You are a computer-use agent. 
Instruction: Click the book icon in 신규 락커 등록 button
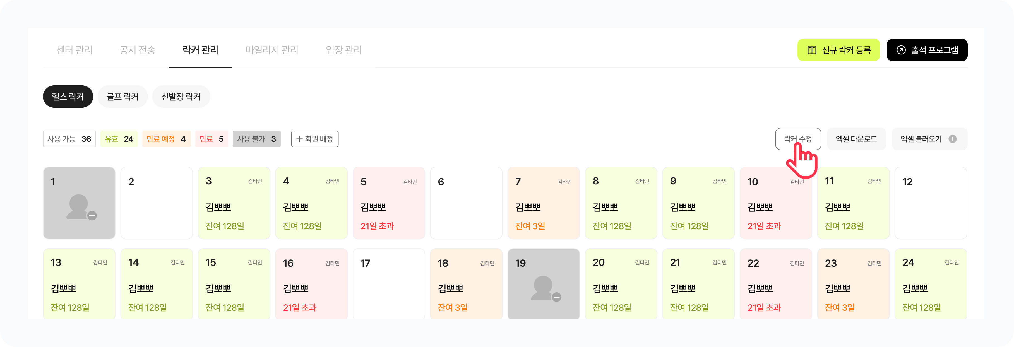pos(812,50)
